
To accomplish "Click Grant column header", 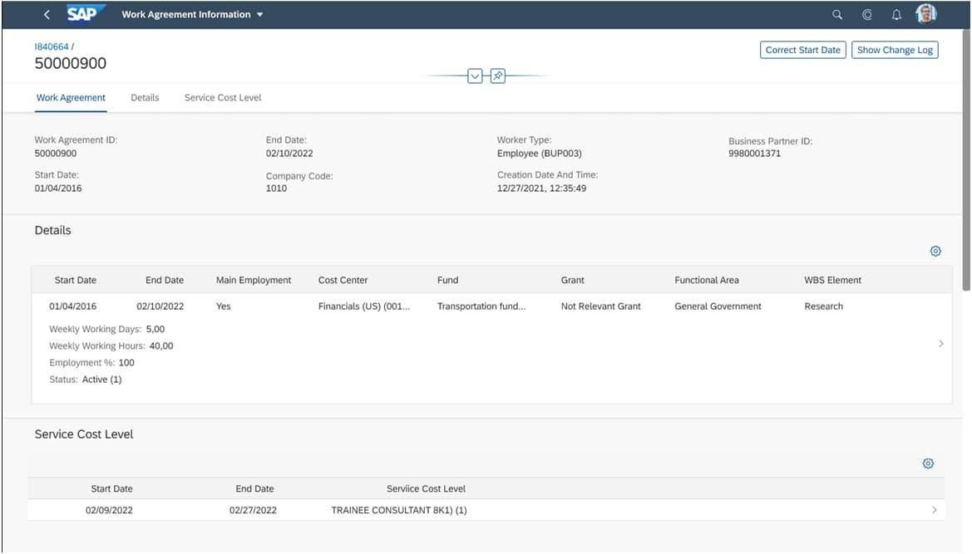I will (572, 281).
